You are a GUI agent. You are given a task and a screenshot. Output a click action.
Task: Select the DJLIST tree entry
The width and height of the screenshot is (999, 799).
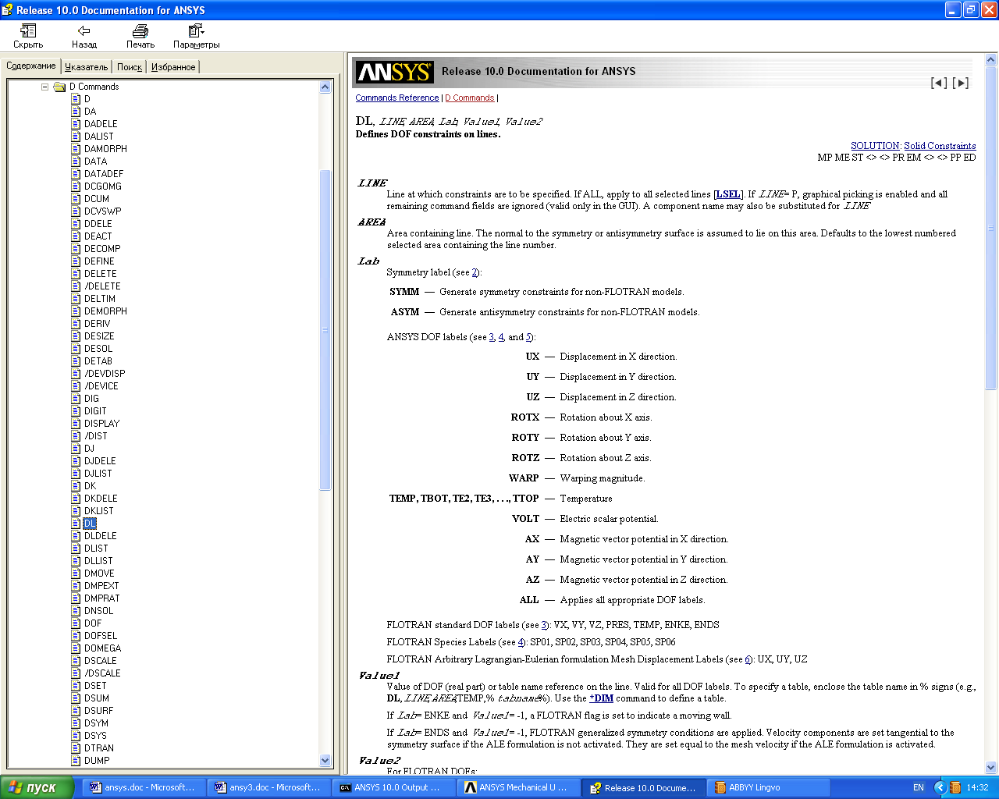pos(98,474)
